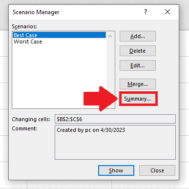
Task: Click the Changing cells field showing $B$2:$C$6
Action: point(115,119)
